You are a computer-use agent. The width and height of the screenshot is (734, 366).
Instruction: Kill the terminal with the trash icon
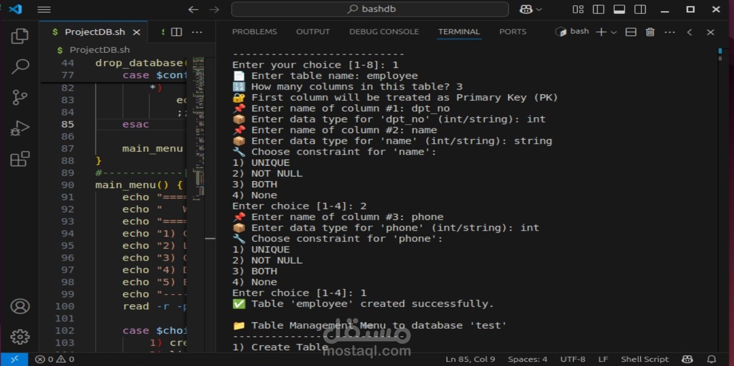[650, 32]
